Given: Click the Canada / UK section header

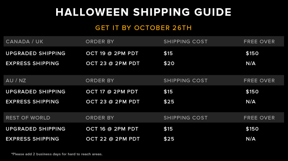Looking at the screenshot, I should coord(24,42).
